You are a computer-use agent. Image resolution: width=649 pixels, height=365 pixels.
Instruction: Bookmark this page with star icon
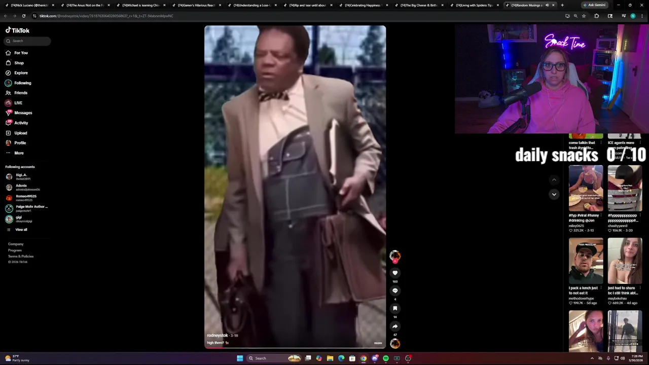(x=584, y=16)
